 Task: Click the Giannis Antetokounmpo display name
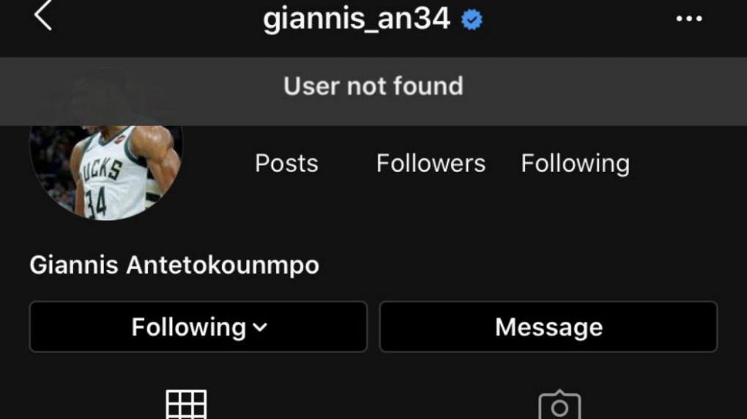pyautogui.click(x=174, y=265)
